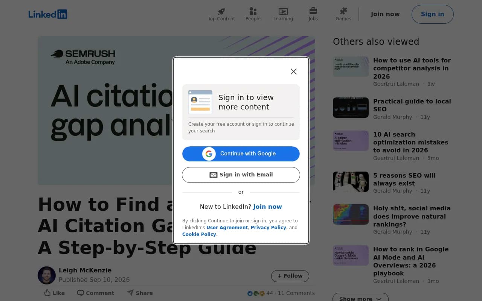Open Leigh McKenzie author name
The width and height of the screenshot is (482, 301).
pyautogui.click(x=85, y=270)
